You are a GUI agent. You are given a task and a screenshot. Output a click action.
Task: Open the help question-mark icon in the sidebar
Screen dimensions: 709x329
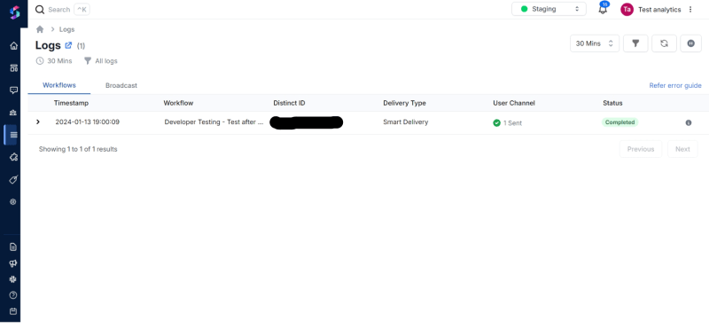coord(13,295)
